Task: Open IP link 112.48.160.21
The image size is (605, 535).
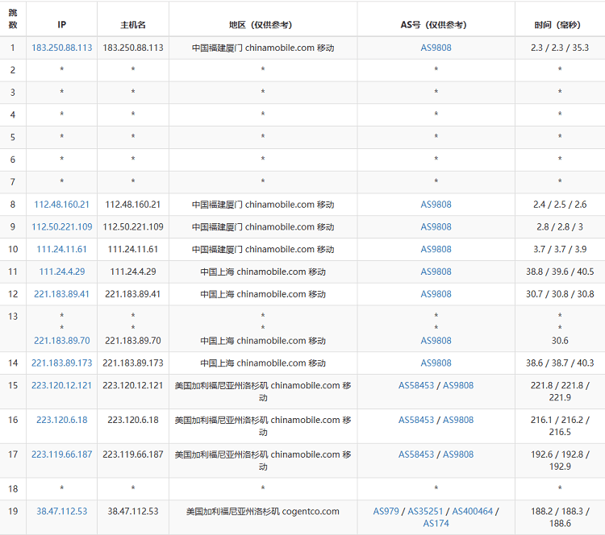Action: point(62,205)
